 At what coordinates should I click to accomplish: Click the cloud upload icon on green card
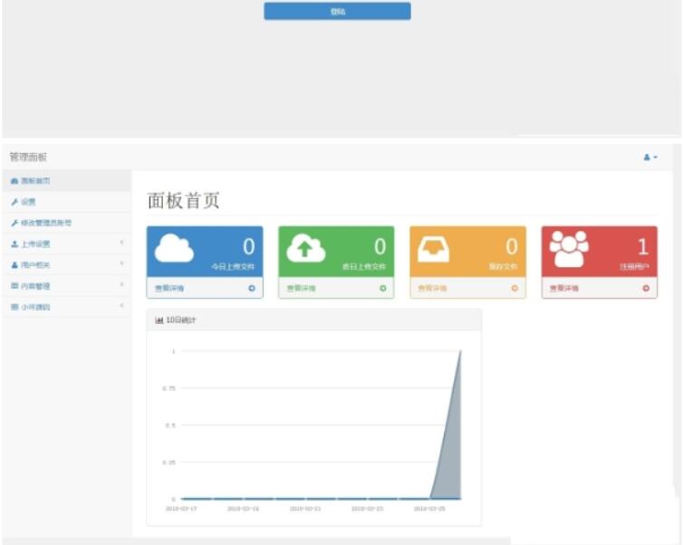click(x=306, y=248)
